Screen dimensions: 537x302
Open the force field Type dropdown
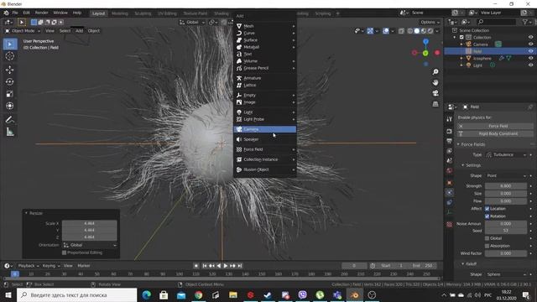pos(506,154)
